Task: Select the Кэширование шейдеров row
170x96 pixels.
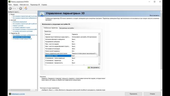Action: click(71, 42)
